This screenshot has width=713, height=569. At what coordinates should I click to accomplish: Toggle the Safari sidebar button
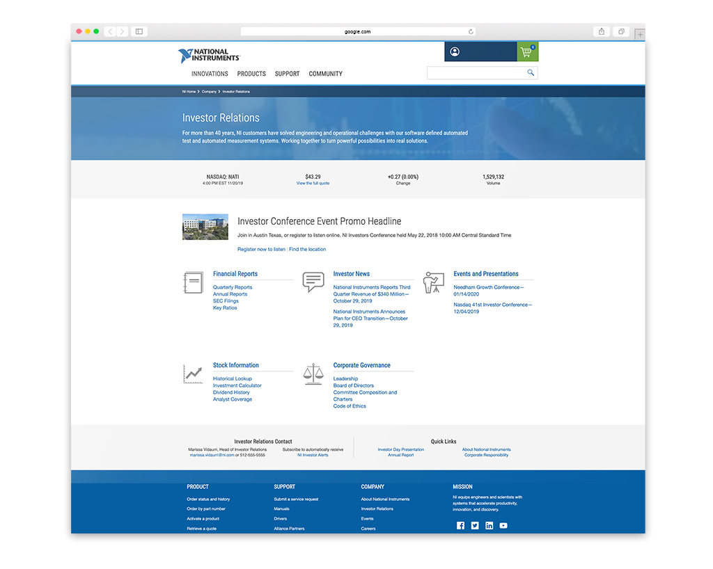pos(139,31)
